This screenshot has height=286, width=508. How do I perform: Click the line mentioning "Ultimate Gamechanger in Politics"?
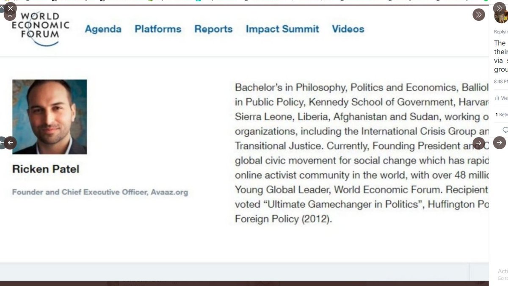click(x=362, y=204)
